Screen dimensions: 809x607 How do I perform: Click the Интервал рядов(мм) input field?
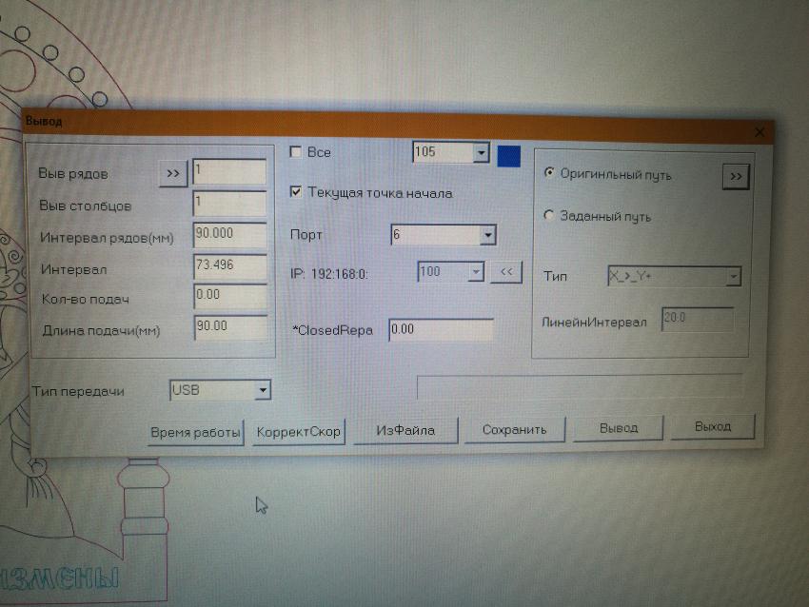click(229, 235)
